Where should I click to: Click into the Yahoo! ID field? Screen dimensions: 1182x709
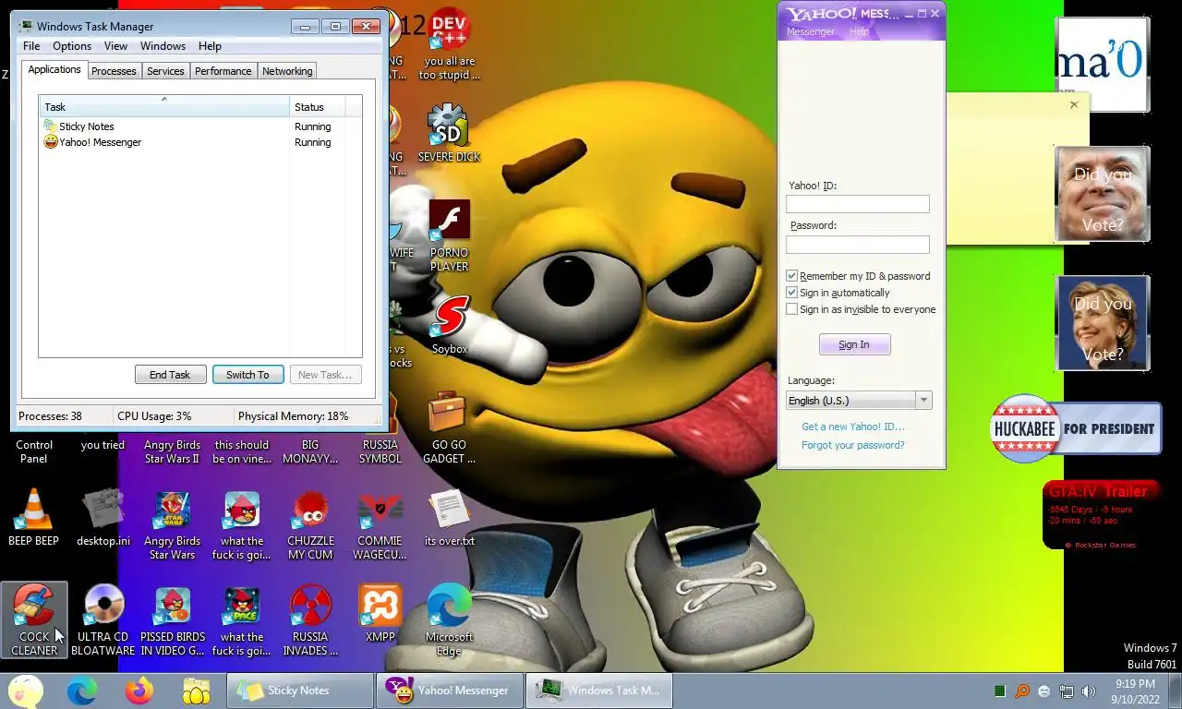pos(858,204)
